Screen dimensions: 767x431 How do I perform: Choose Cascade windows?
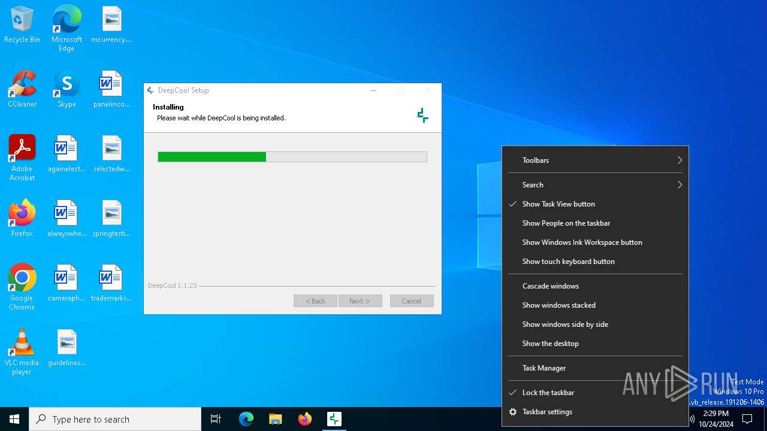tap(595, 286)
